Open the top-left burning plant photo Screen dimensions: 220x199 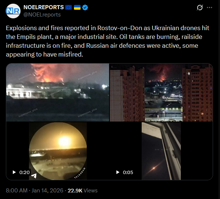pyautogui.click(x=57, y=93)
